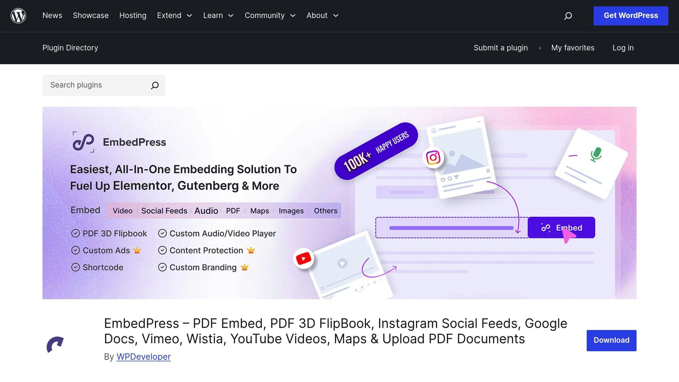Expand the Learn dropdown menu
The height and width of the screenshot is (382, 679).
218,16
